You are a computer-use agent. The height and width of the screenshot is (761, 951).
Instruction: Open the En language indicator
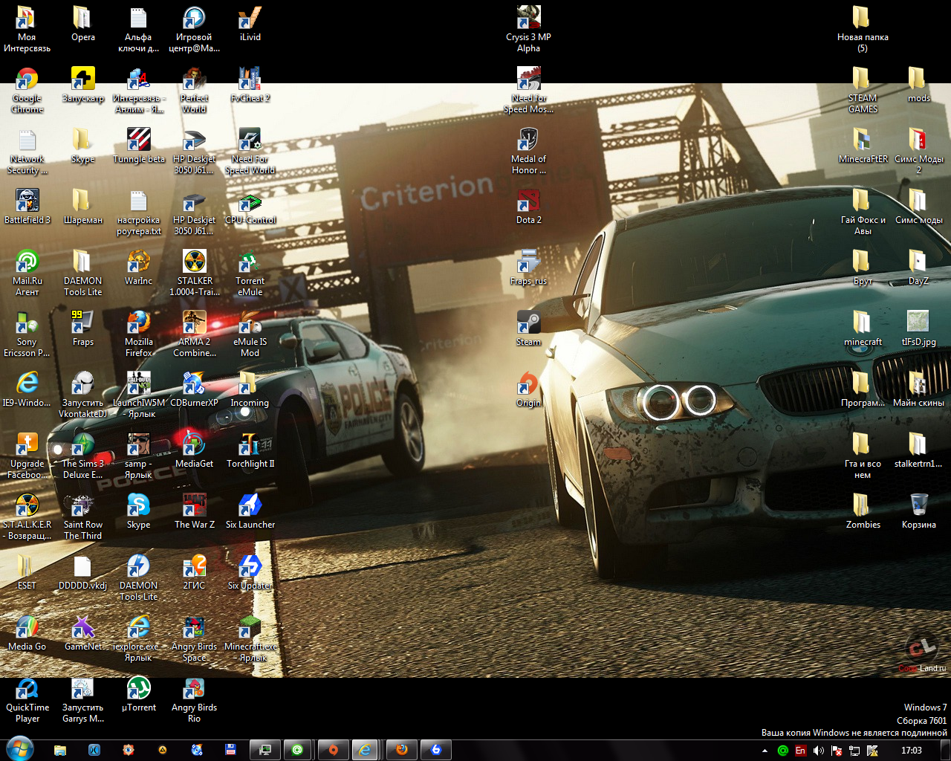[x=800, y=751]
